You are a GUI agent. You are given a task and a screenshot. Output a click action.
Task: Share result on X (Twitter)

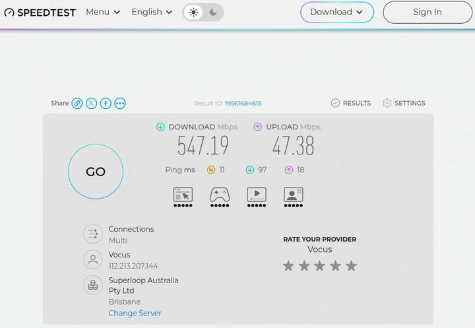click(91, 104)
